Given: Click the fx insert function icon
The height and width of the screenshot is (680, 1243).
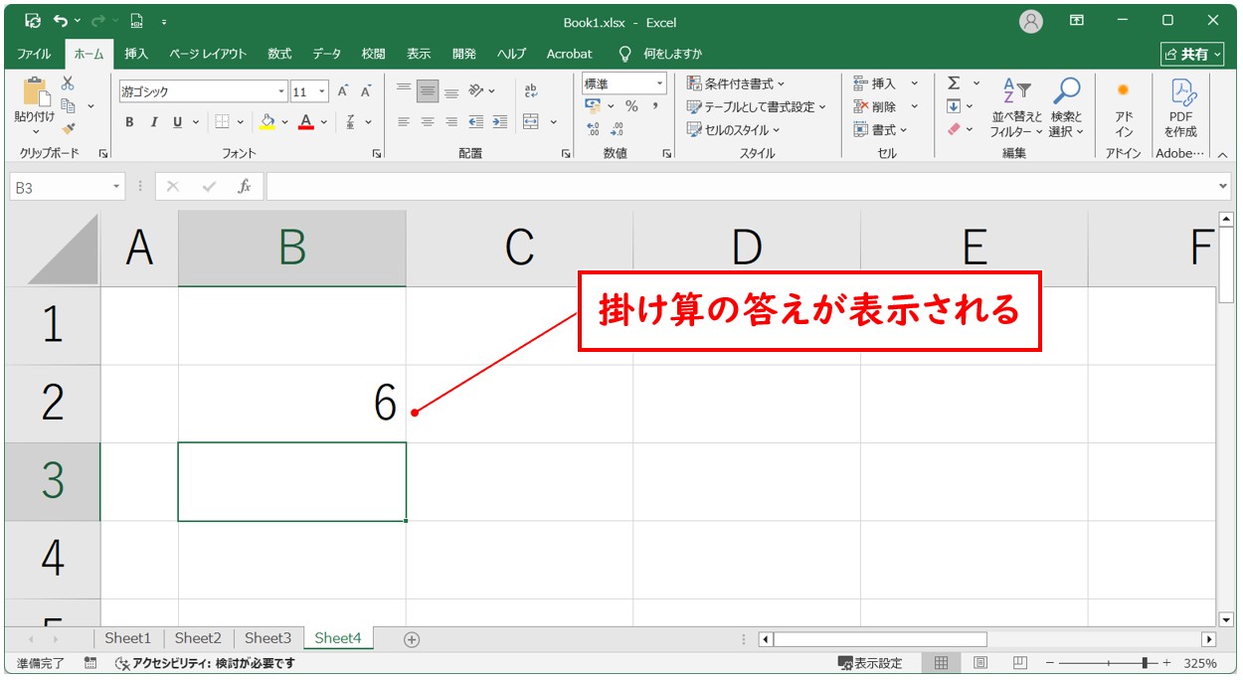Looking at the screenshot, I should pos(244,187).
